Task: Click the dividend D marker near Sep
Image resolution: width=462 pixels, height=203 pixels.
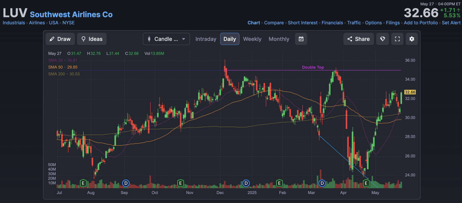Action: pos(126,183)
